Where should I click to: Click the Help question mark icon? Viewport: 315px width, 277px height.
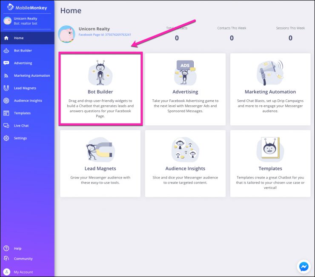[x=6, y=248]
